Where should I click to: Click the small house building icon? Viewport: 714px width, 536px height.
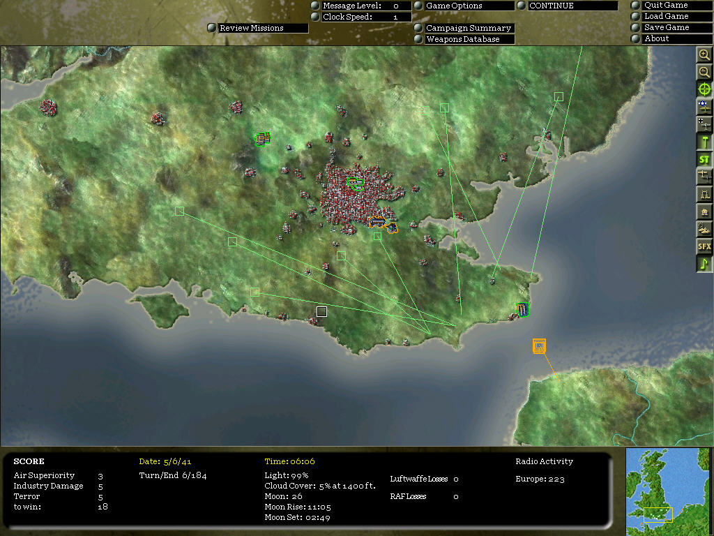(x=704, y=211)
